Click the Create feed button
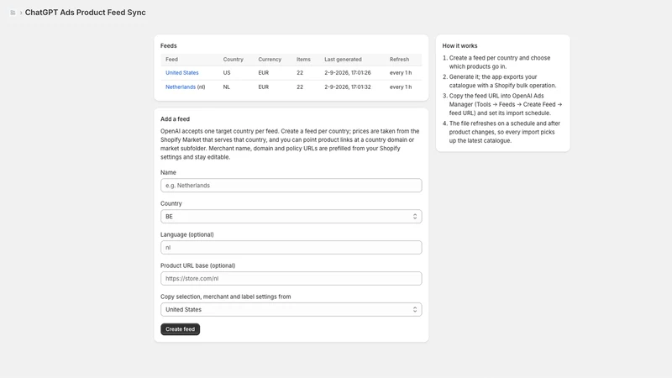The width and height of the screenshot is (672, 378). [180, 329]
